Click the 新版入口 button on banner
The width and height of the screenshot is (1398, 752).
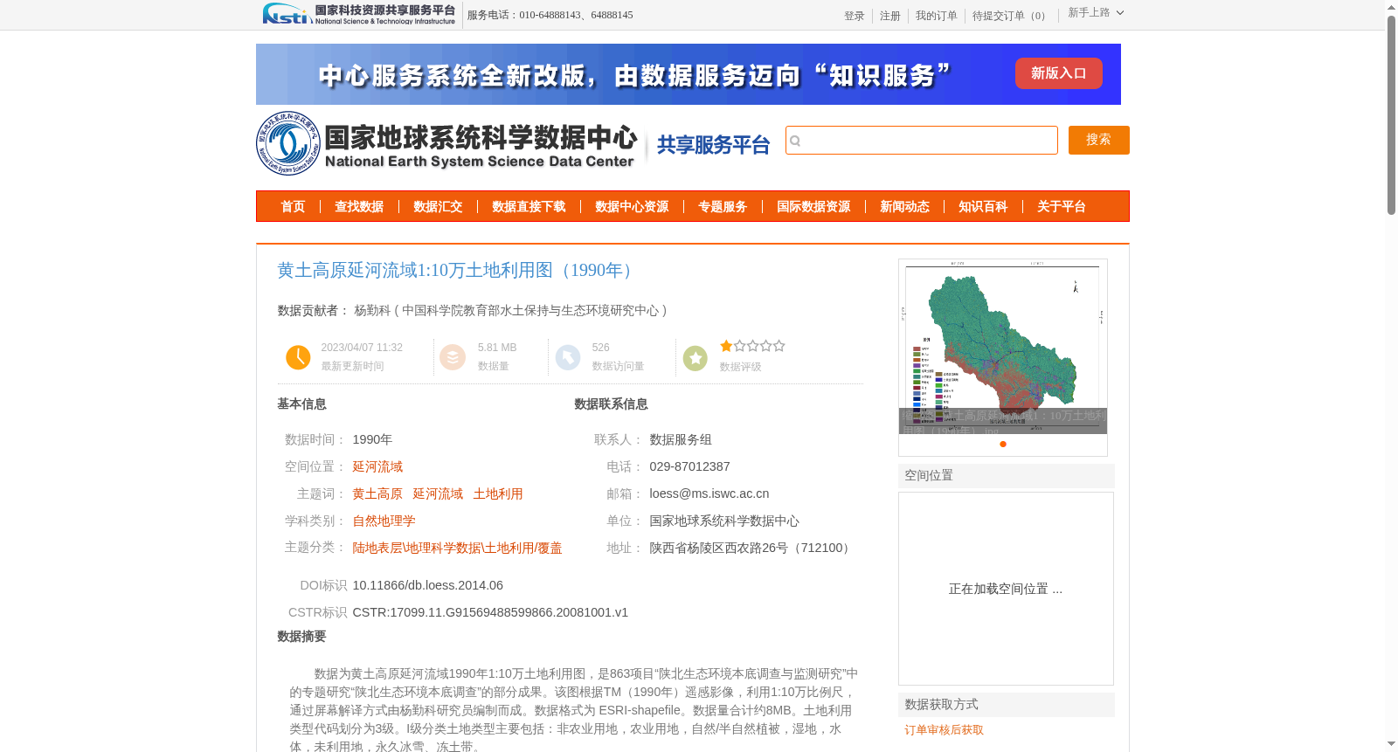(1059, 73)
